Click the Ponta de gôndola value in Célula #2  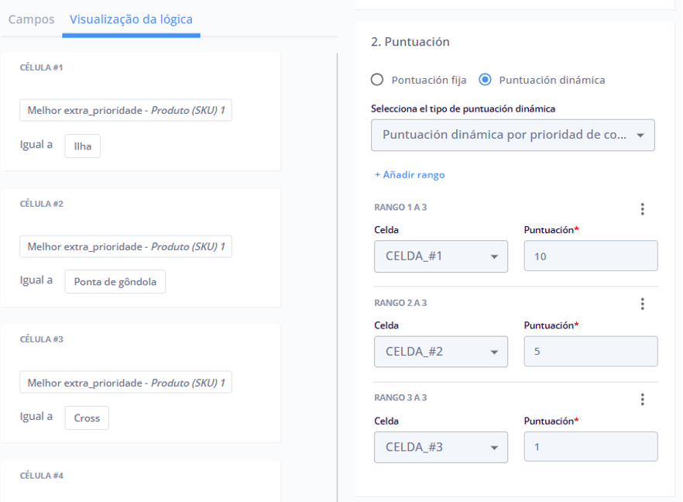tap(115, 282)
